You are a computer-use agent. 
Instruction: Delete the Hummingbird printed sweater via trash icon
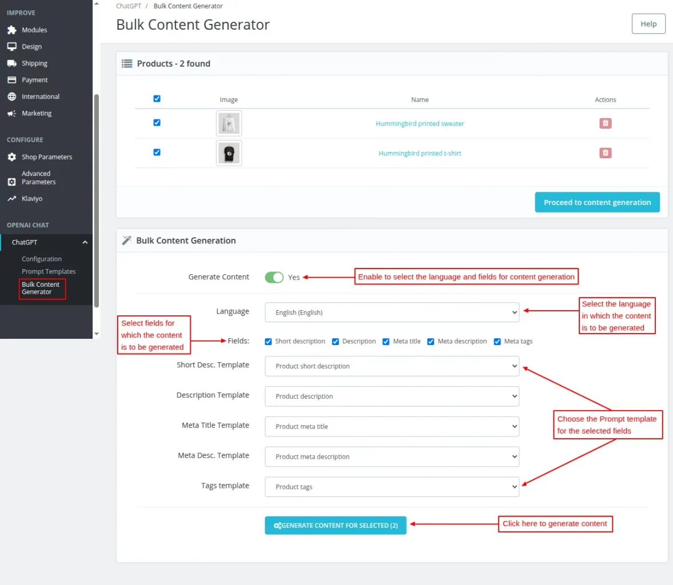coord(605,123)
